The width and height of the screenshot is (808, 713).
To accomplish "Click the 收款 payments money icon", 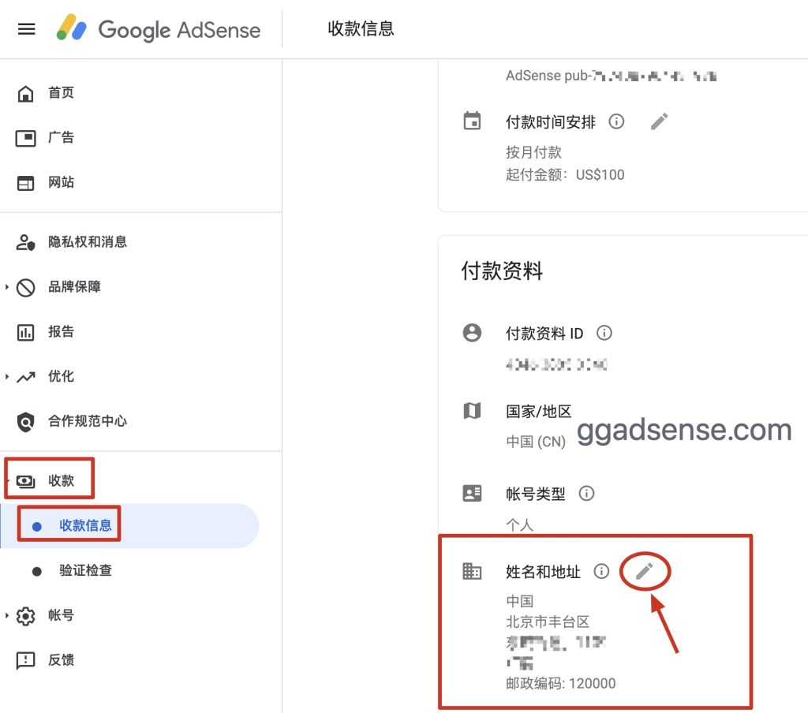I will (x=25, y=481).
